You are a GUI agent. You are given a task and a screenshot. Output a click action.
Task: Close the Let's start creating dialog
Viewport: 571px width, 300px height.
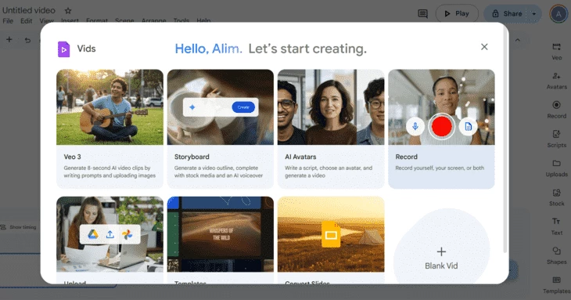coord(484,47)
